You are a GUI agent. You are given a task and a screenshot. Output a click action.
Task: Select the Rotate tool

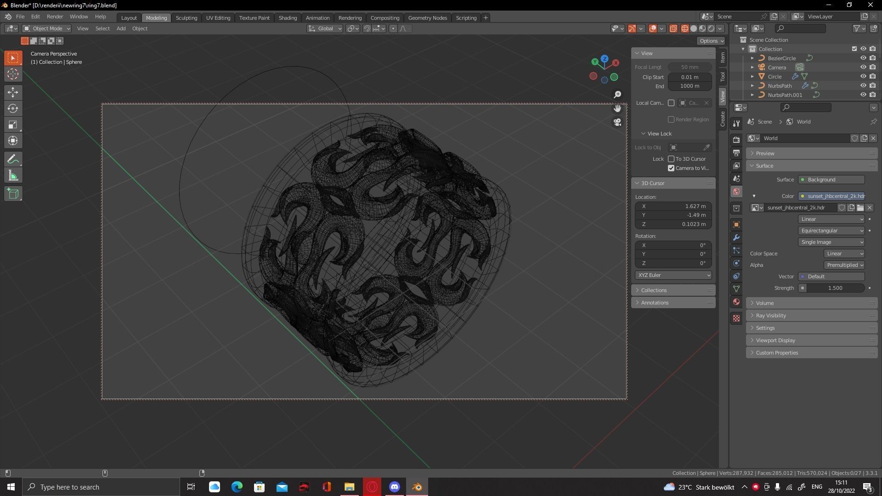(x=13, y=108)
